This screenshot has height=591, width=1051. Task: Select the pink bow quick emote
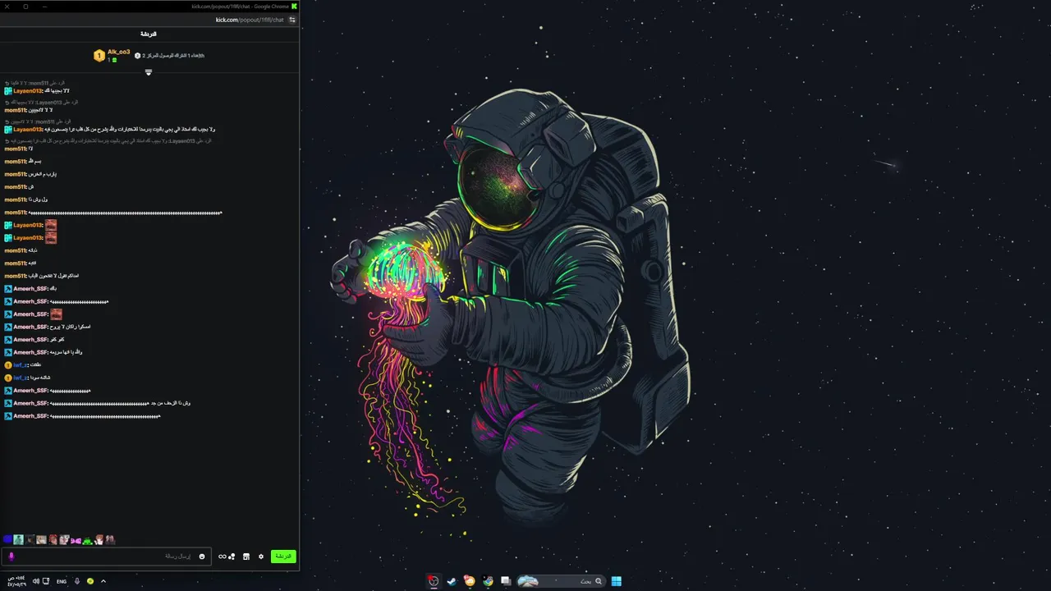point(76,540)
